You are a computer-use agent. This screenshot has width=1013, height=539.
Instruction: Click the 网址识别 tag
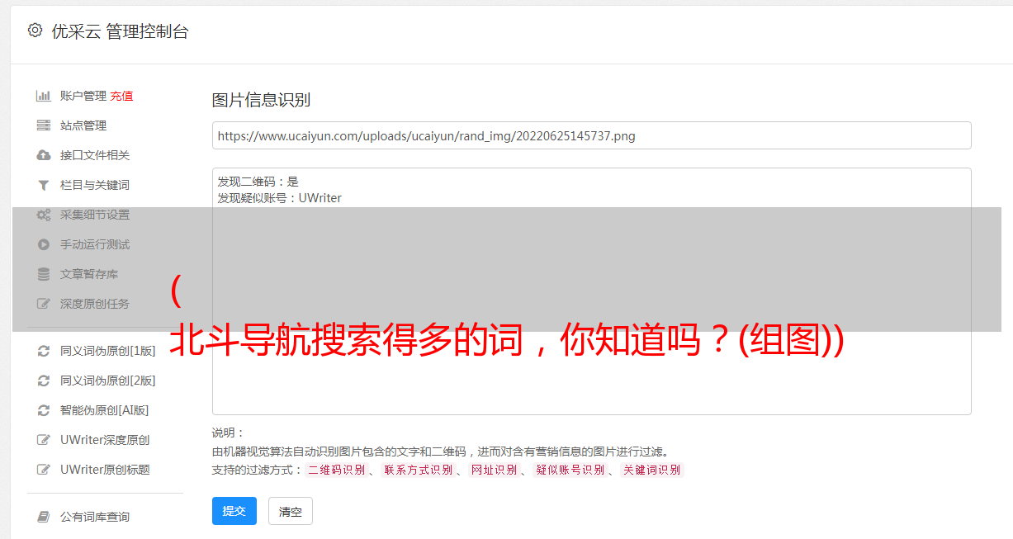point(495,470)
